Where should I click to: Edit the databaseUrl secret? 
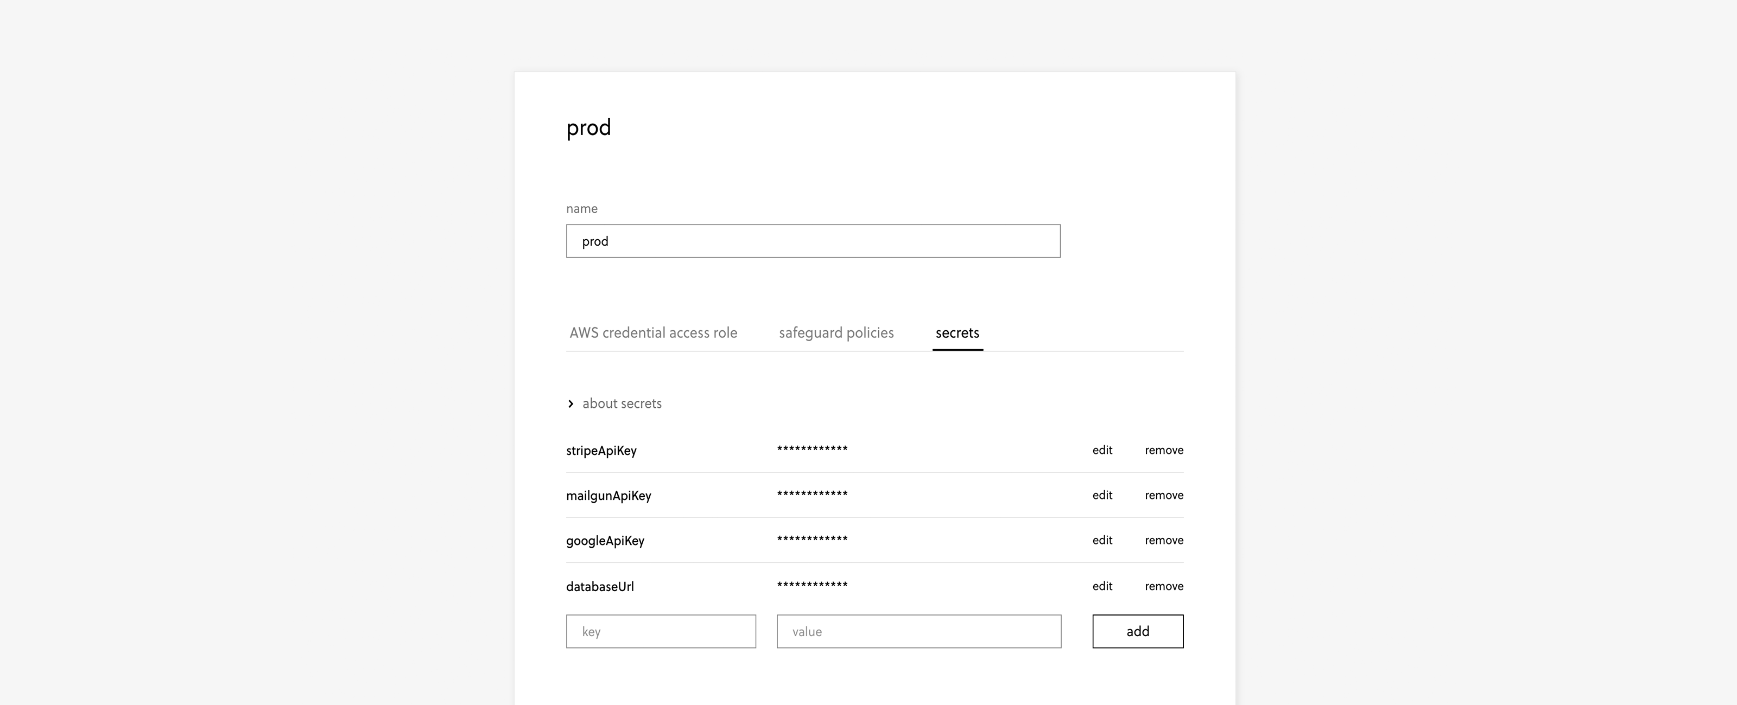tap(1102, 586)
